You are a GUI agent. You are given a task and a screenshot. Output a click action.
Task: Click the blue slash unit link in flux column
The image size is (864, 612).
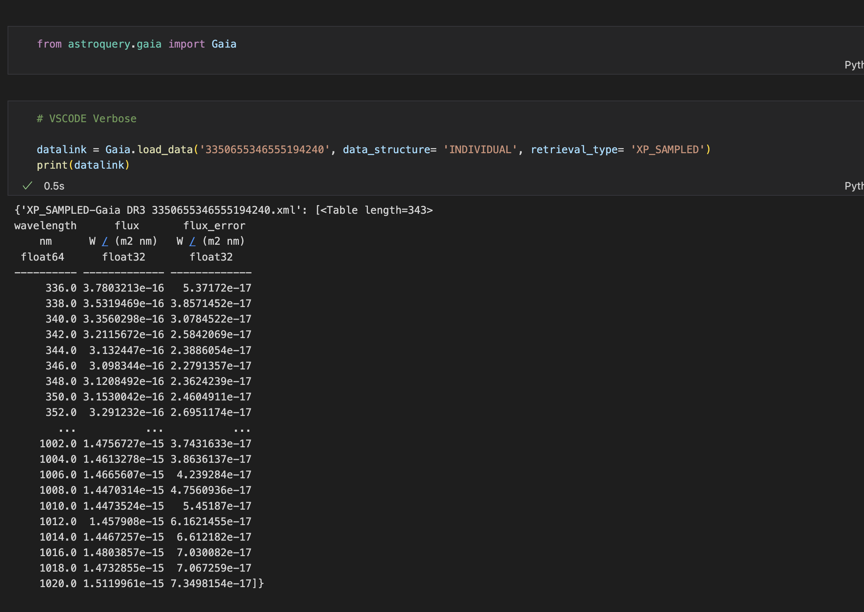pos(106,241)
